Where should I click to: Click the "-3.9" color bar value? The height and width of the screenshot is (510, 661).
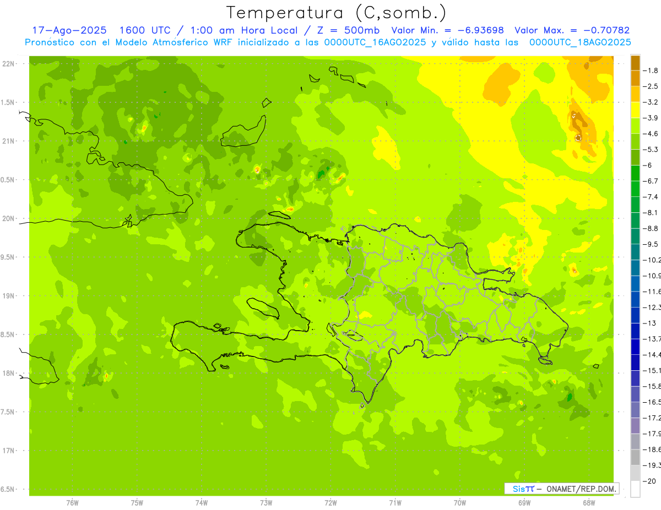[651, 118]
